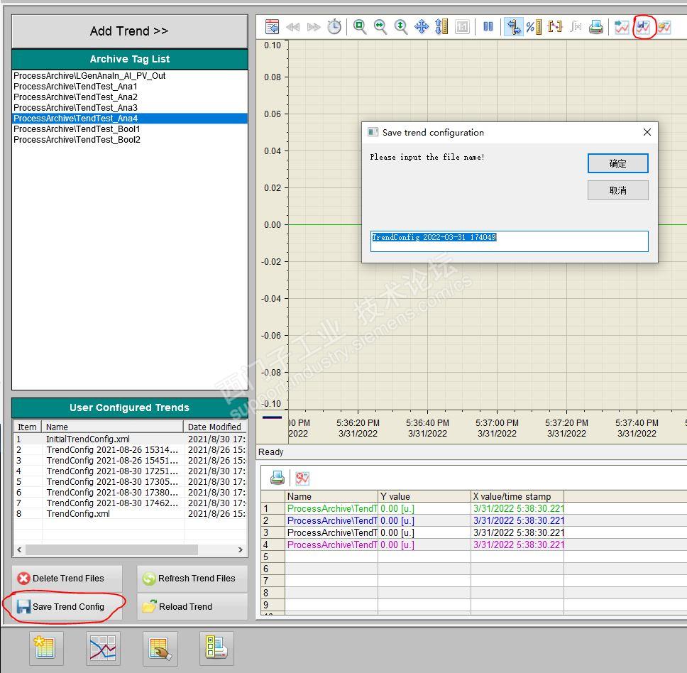Pause the trend update
This screenshot has width=687, height=673.
coord(488,27)
